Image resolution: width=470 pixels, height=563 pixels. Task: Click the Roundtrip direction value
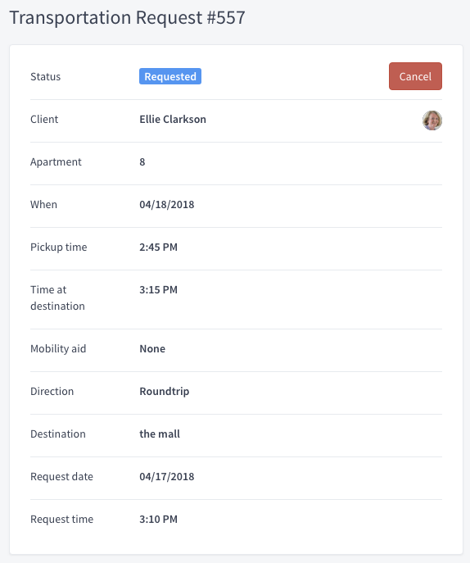[x=164, y=392]
